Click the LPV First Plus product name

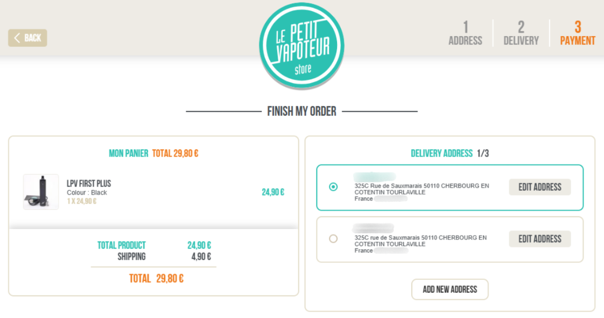89,183
